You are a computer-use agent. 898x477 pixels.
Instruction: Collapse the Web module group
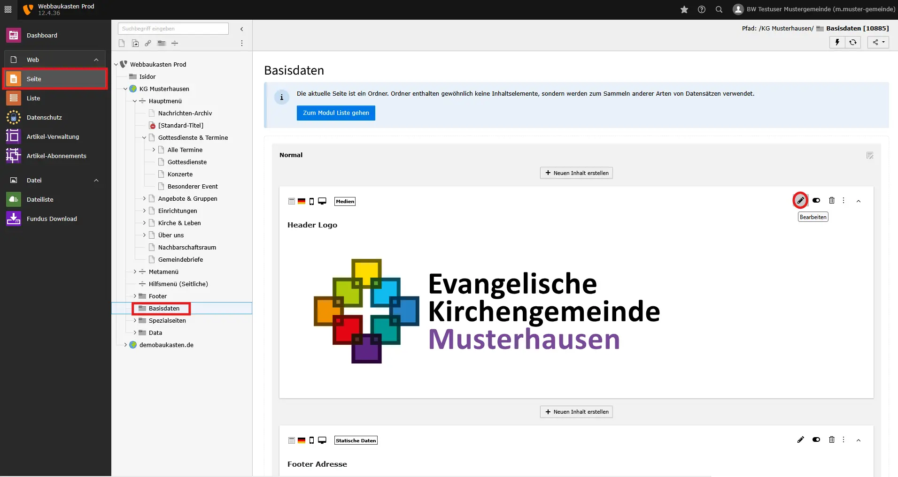96,60
